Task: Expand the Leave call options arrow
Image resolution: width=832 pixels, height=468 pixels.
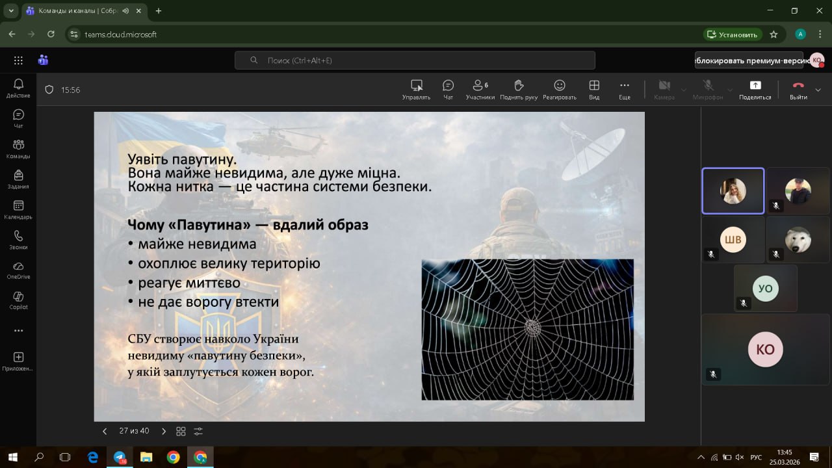Action: tap(818, 90)
